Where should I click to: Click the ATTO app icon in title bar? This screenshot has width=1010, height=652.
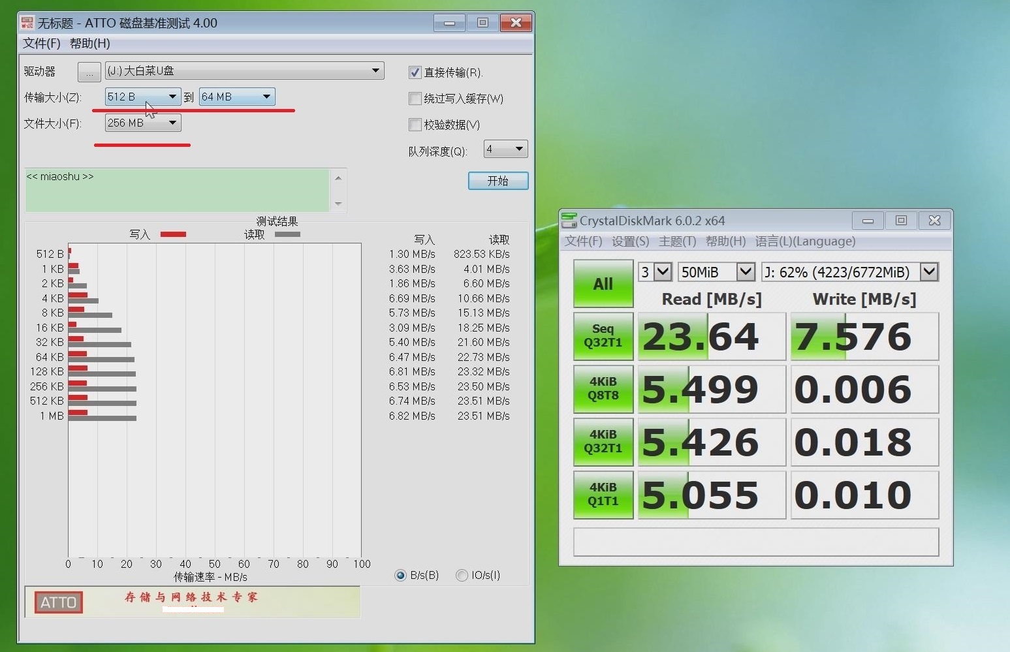coord(27,23)
